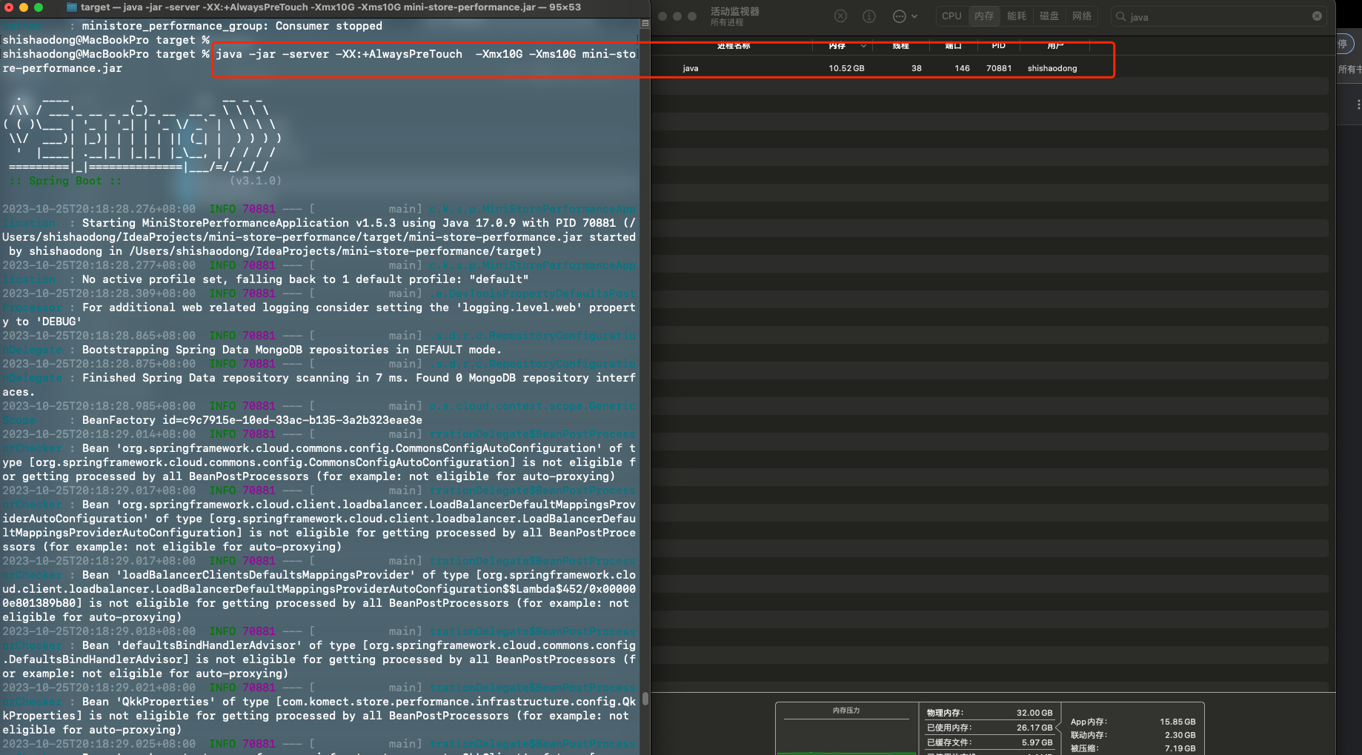Screen dimensions: 1362x755
Task: Click the Terminal vertical scrollbar thumb
Action: tap(645, 699)
